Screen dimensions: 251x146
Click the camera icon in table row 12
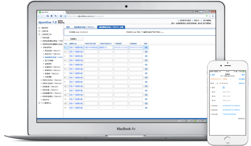pos(146,95)
